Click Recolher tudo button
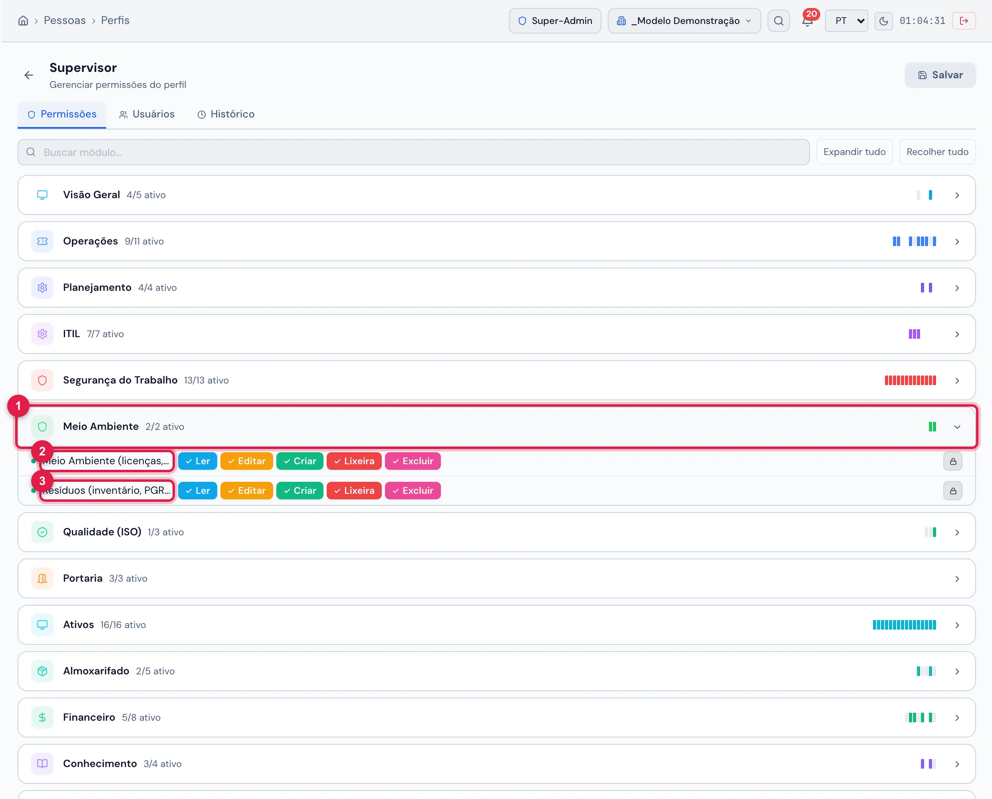This screenshot has height=799, width=992. click(937, 152)
